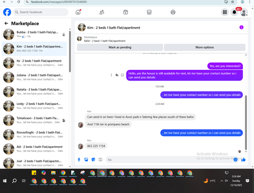
Task: Open File Explorer from the taskbar
Action: [x=53, y=173]
